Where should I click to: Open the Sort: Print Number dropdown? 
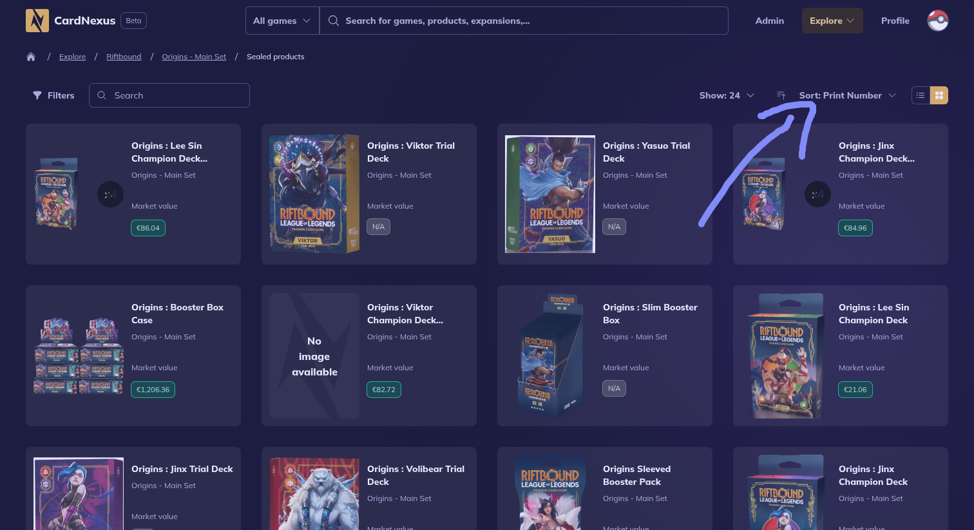click(846, 95)
